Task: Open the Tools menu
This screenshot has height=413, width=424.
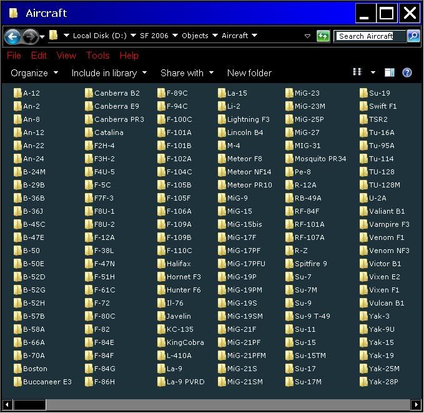Action: click(98, 56)
